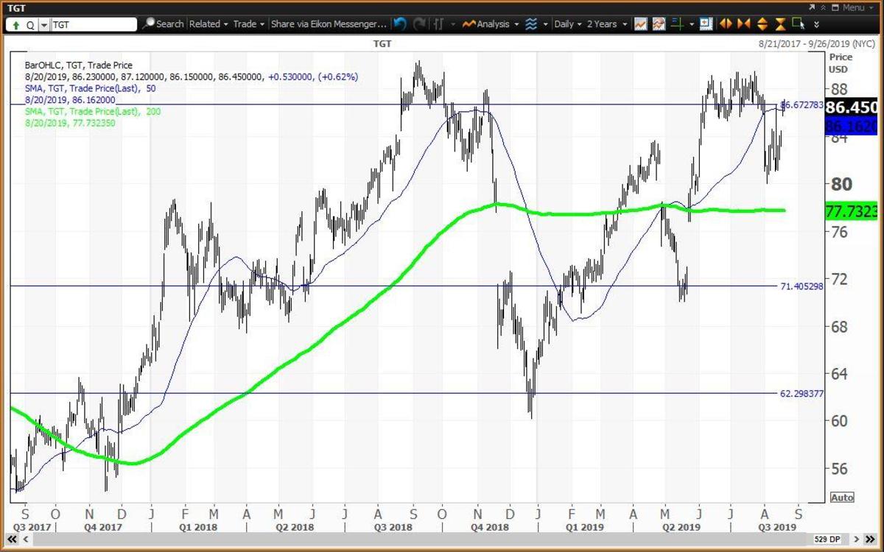Click the green 77.7323 SMA value tag
The height and width of the screenshot is (552, 884).
click(x=852, y=212)
